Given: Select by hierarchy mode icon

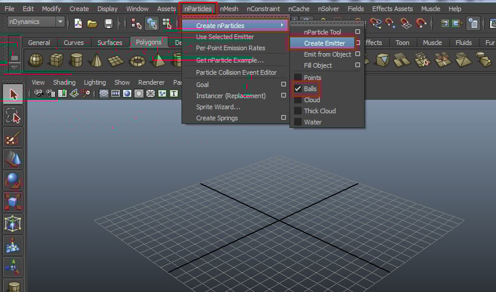Looking at the screenshot, I should (137, 23).
